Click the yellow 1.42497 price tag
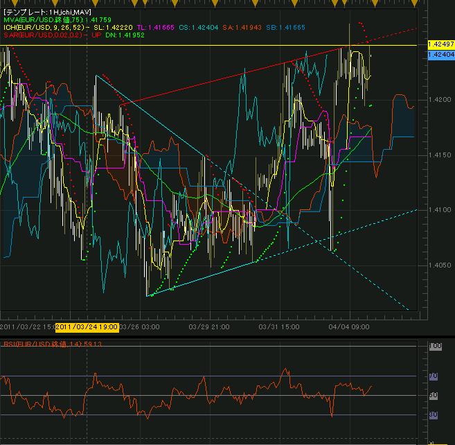The image size is (455, 445). click(x=441, y=44)
